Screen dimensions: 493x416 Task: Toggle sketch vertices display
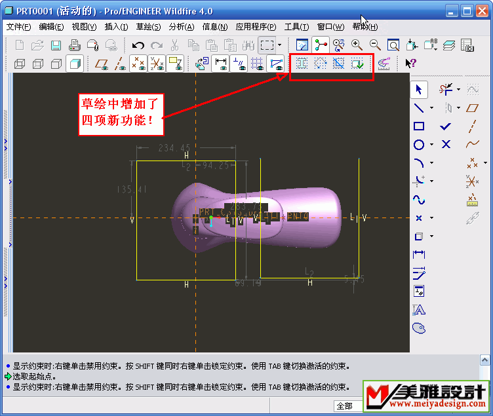276,64
